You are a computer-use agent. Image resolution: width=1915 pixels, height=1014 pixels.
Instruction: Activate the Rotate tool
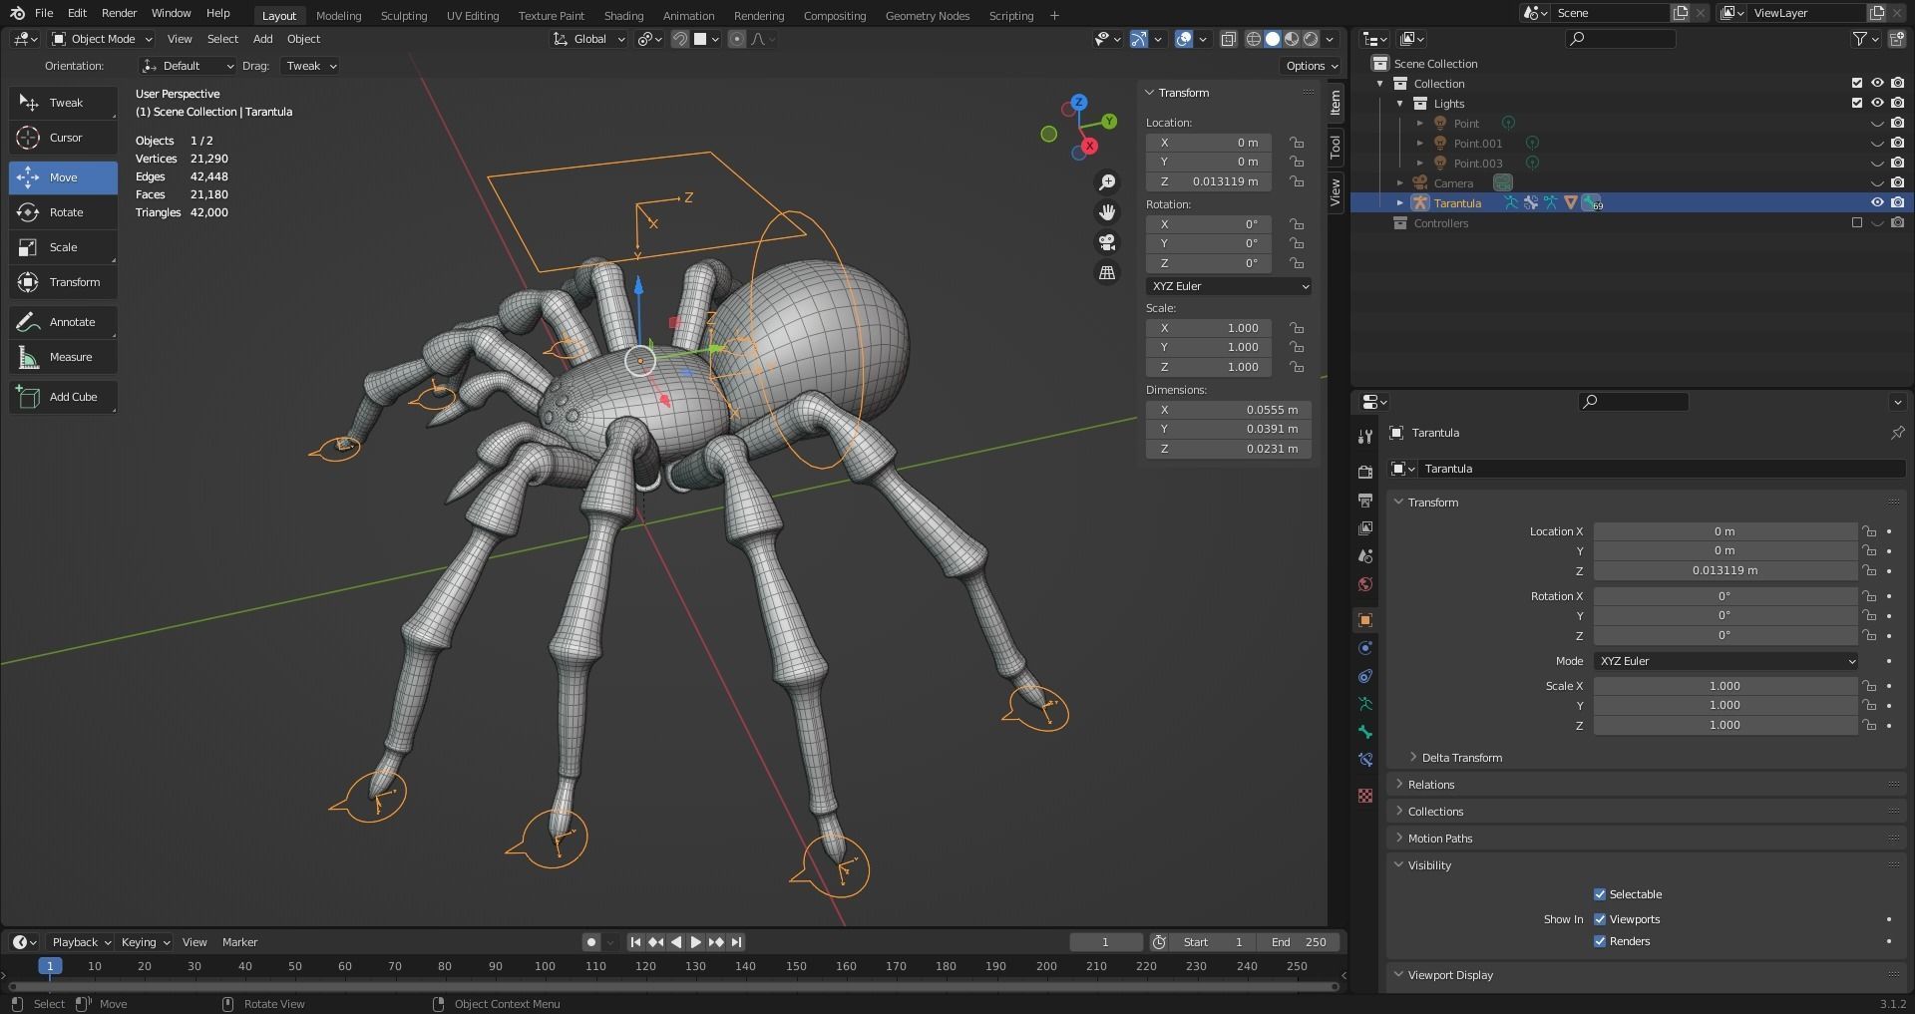(63, 212)
